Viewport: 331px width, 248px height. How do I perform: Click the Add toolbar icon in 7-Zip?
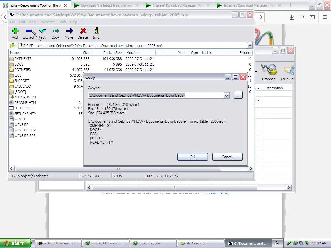pyautogui.click(x=15, y=31)
